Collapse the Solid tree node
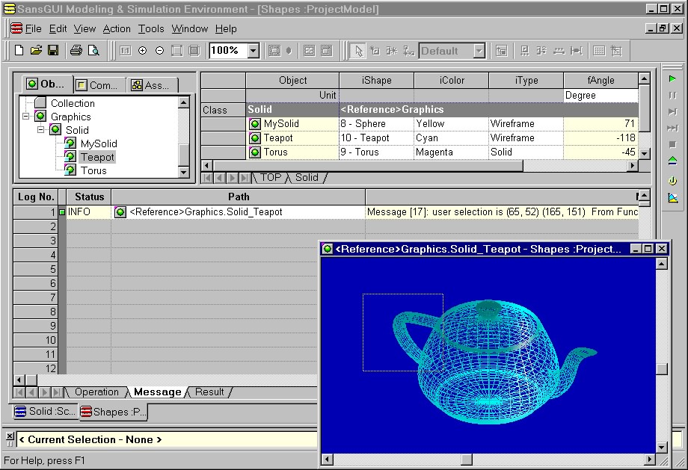This screenshot has height=470, width=688. coord(41,130)
